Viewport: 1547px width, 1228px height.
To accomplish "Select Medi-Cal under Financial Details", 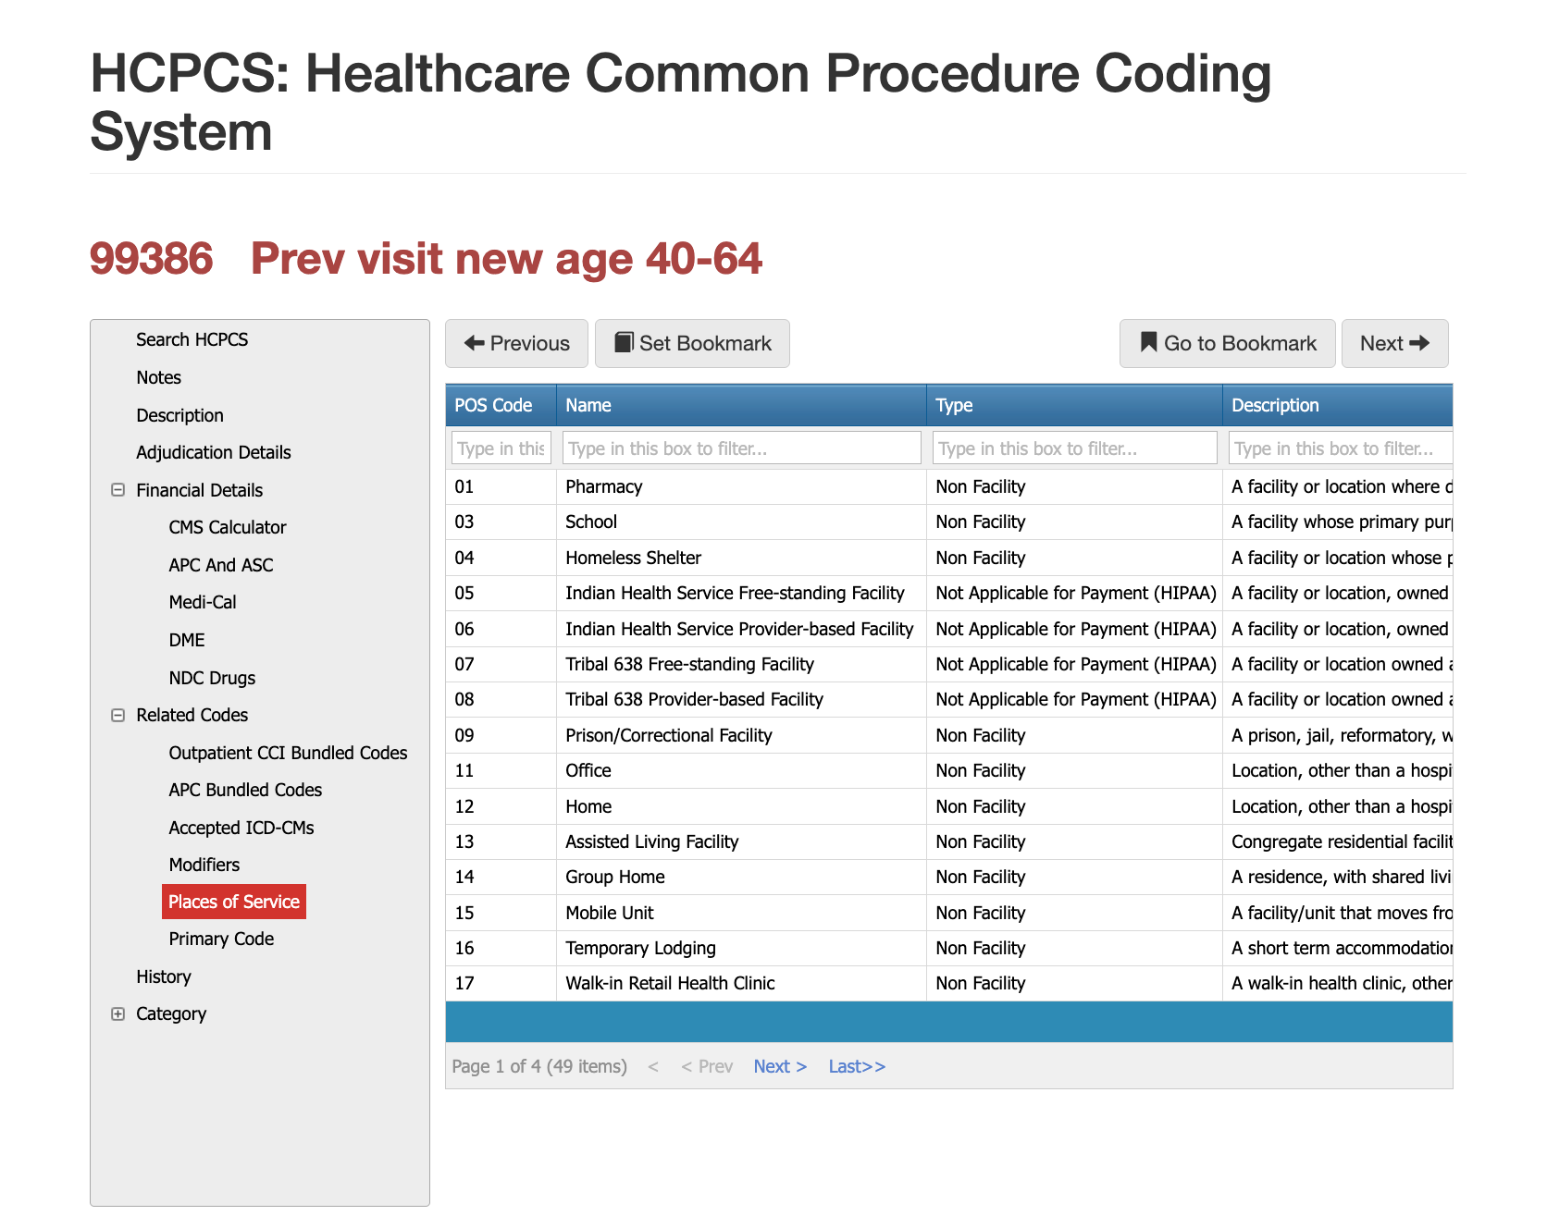I will click(x=202, y=602).
